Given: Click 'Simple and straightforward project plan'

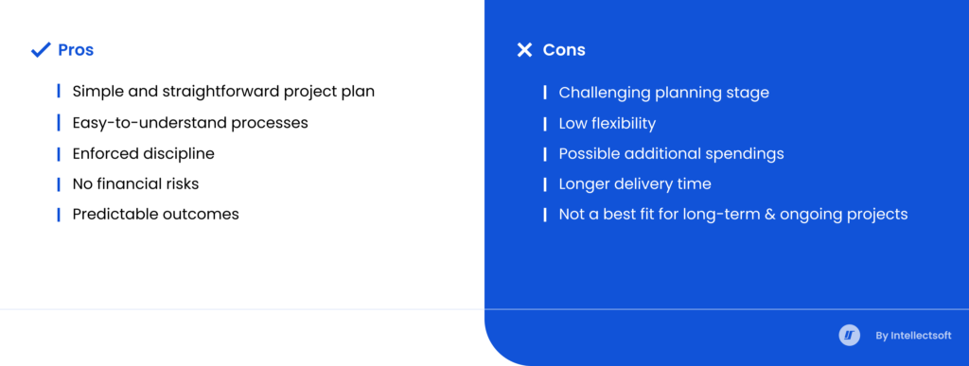Looking at the screenshot, I should coord(223,92).
